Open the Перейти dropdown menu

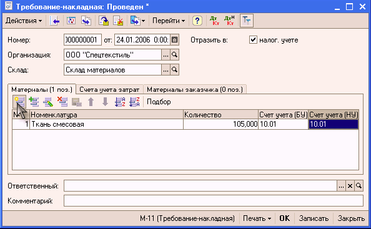point(169,21)
